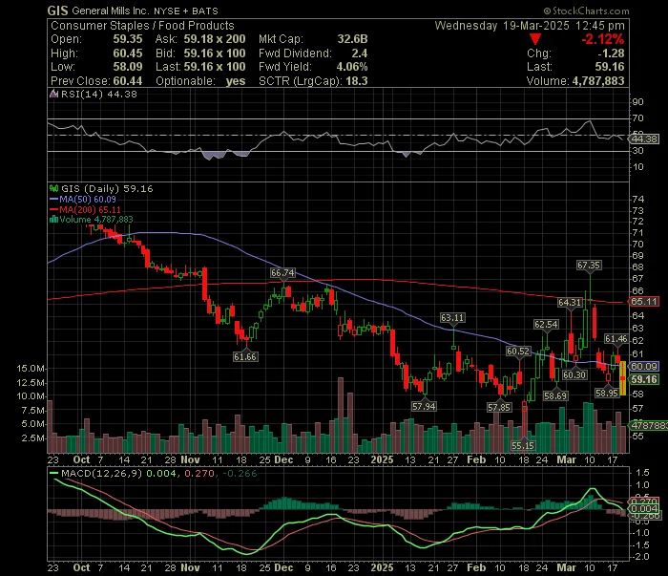Click the Consumer Staples / Food Products sector text

(142, 26)
